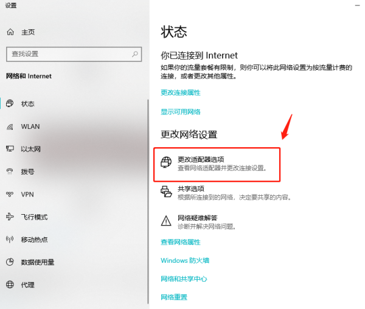This screenshot has height=309, width=365.
Task: Open 更改适配器选项
Action: point(217,164)
